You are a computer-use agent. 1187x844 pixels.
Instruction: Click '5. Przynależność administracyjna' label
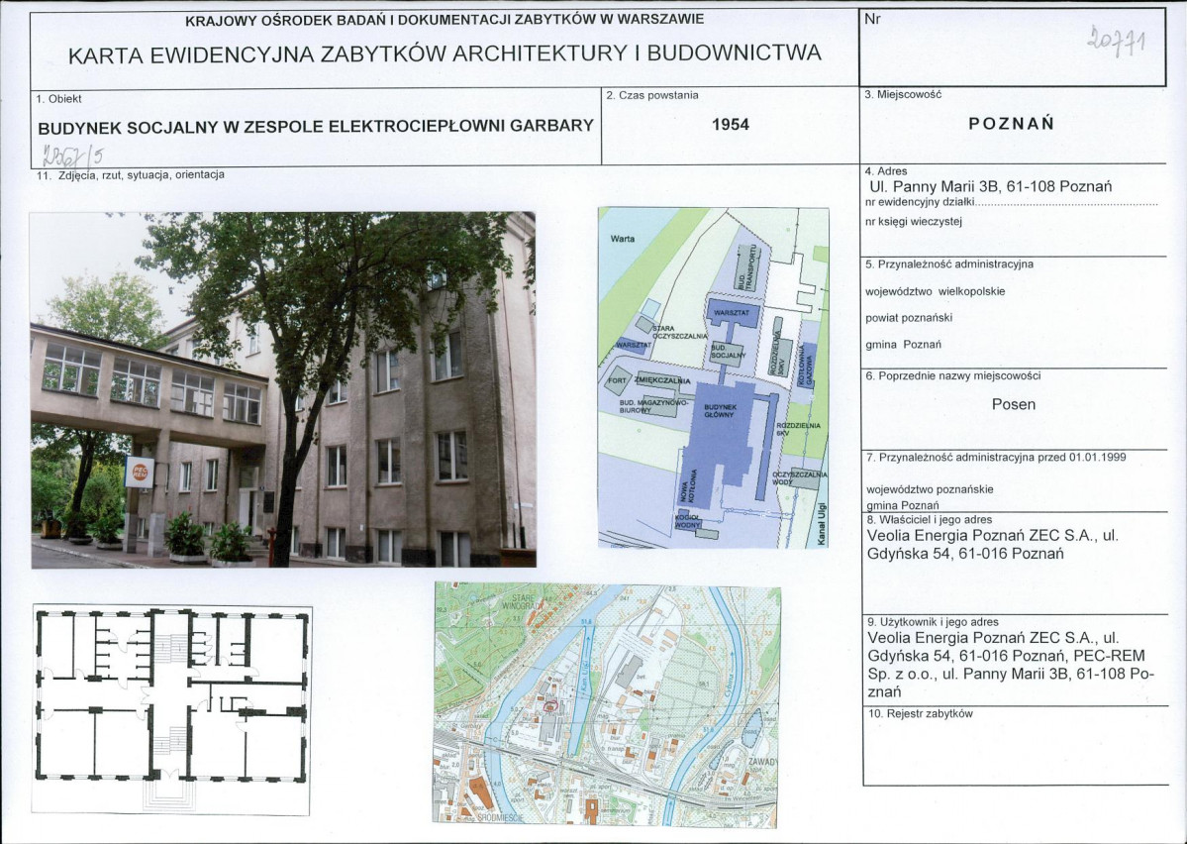pyautogui.click(x=948, y=264)
